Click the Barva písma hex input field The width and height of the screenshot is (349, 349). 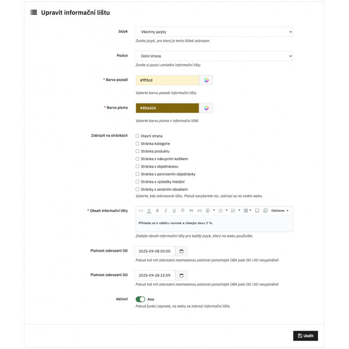click(x=167, y=108)
